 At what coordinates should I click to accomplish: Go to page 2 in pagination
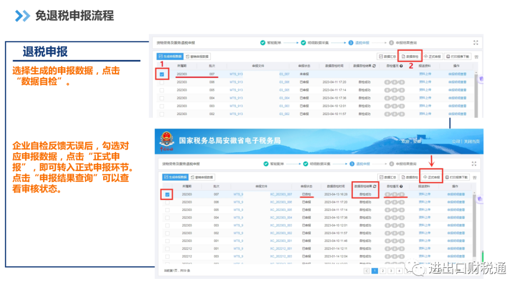[383, 271]
